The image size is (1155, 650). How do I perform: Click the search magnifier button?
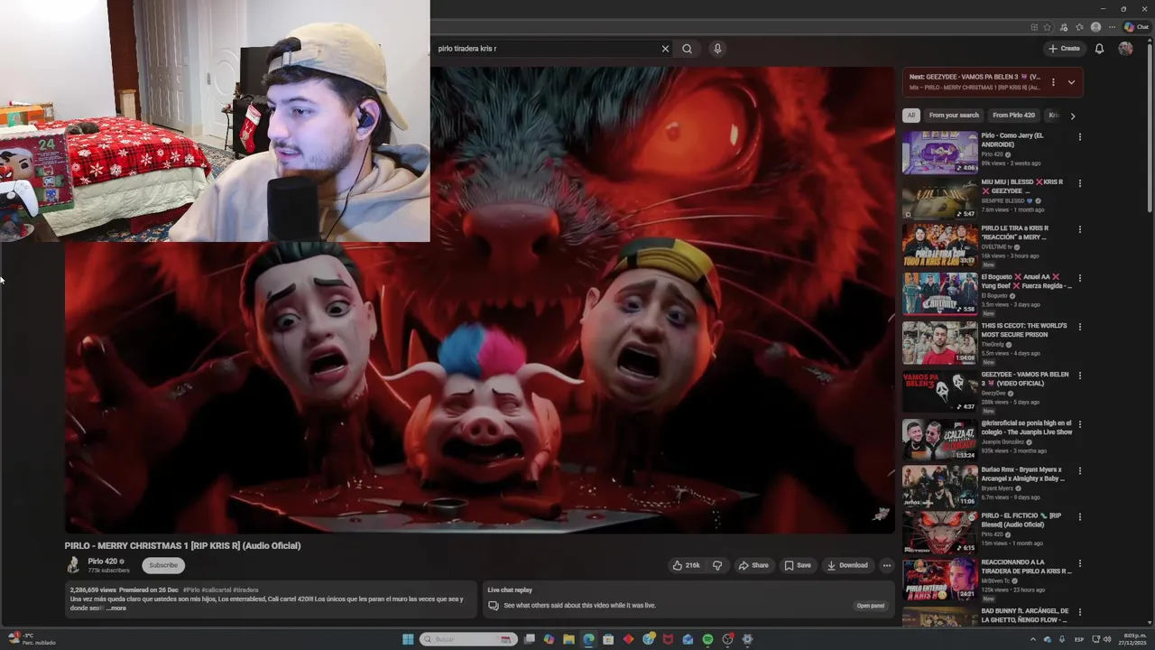click(688, 49)
